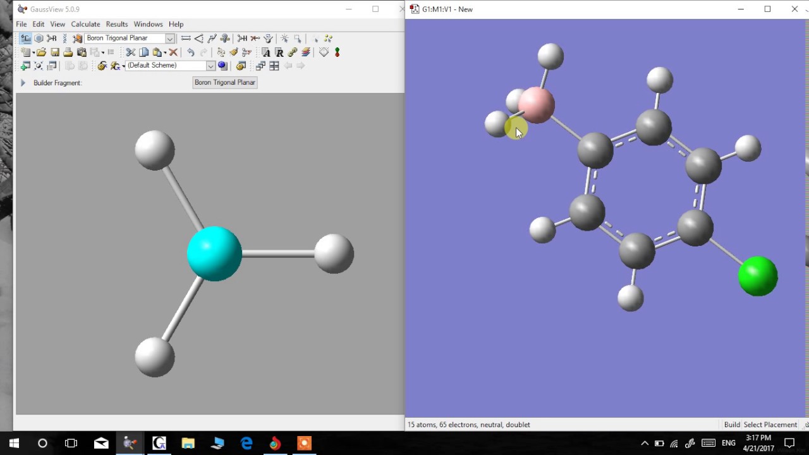Open the (Default Scheme) combo box

click(x=171, y=65)
